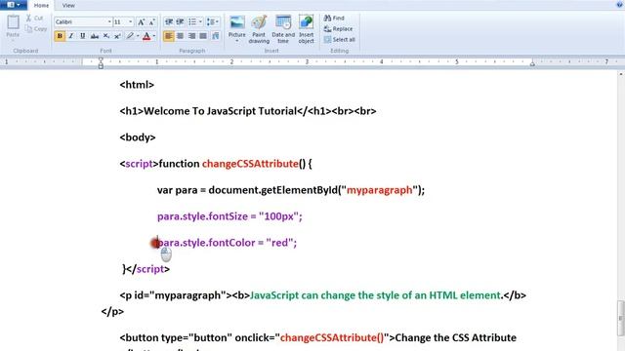Toggle Bold formatting

pyautogui.click(x=60, y=36)
